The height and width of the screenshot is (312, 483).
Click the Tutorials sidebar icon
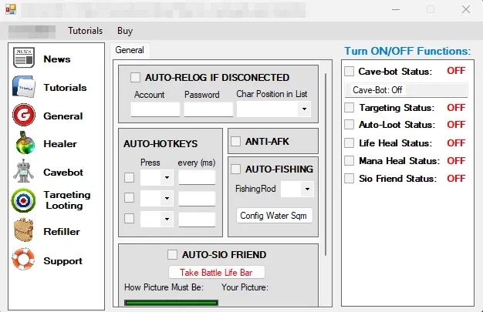[24, 87]
